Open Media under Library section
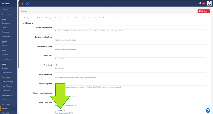Screen dimensions: 213x114 (4, 50)
